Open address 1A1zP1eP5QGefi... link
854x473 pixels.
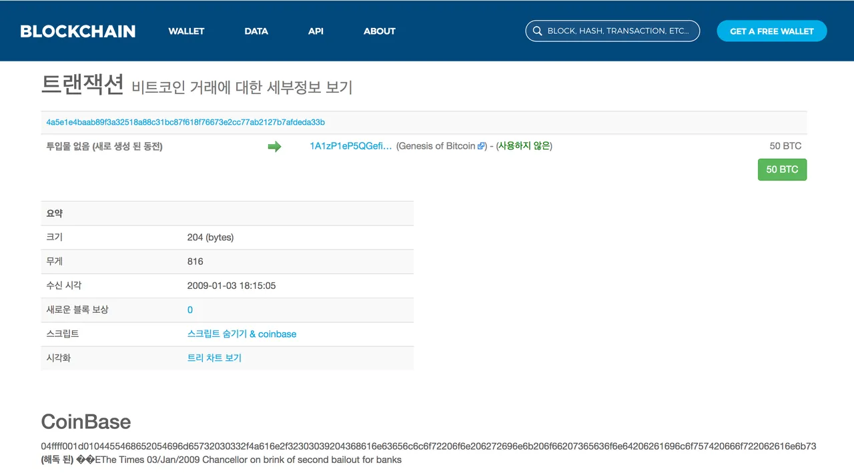click(351, 146)
